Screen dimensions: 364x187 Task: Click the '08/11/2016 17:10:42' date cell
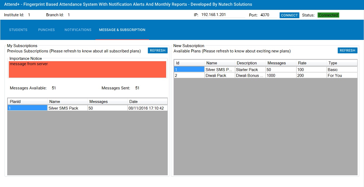tap(147, 108)
